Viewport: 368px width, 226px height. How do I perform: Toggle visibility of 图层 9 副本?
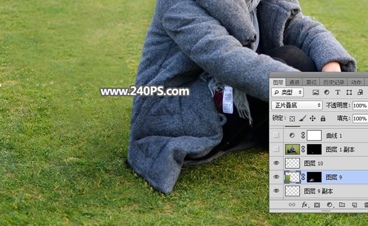pyautogui.click(x=276, y=191)
